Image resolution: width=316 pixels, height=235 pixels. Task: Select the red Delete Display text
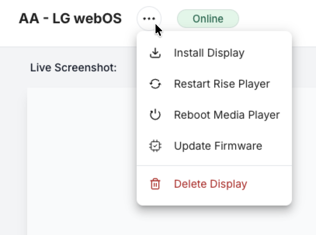(x=210, y=184)
